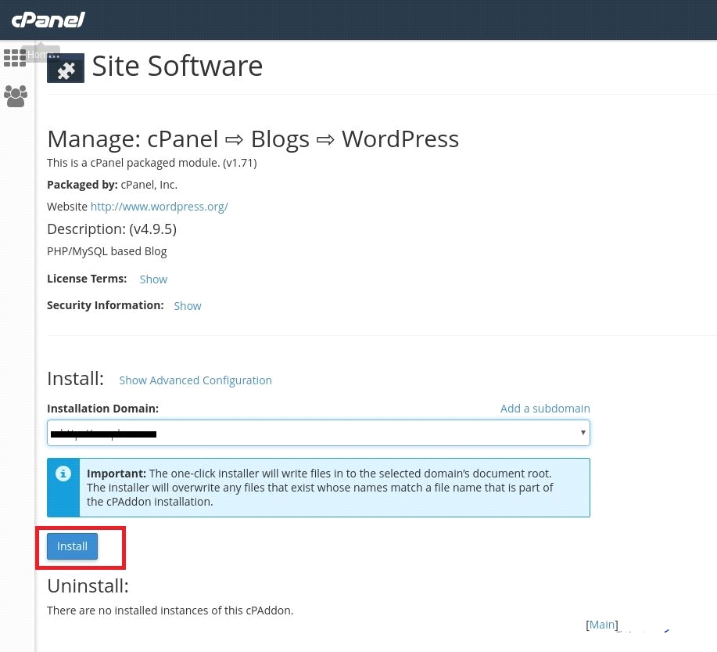The image size is (717, 652).
Task: Click the cPanel logo in the header
Action: coord(48,20)
